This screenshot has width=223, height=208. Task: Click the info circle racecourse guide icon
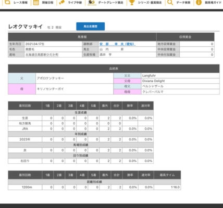pos(199,3)
